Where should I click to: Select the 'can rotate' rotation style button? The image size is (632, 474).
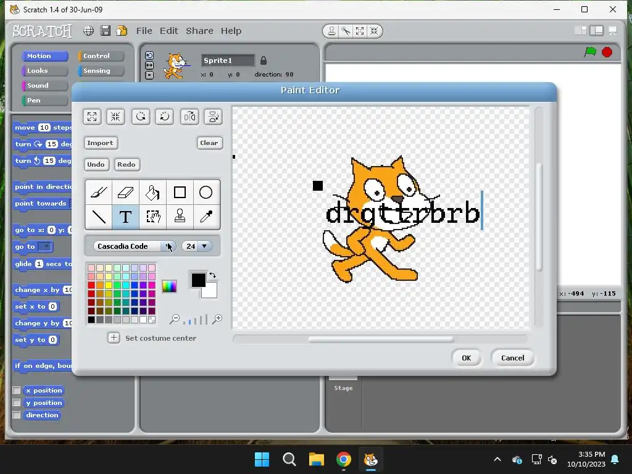(x=149, y=56)
